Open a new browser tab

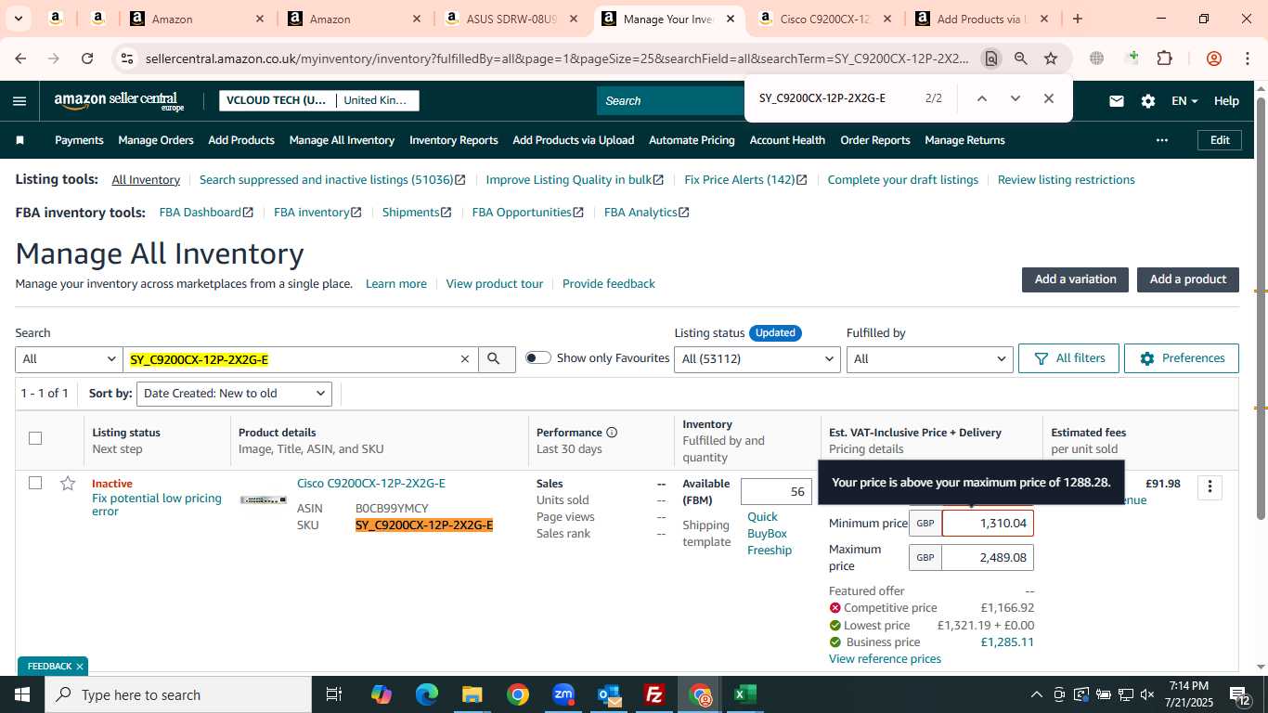point(1077,19)
